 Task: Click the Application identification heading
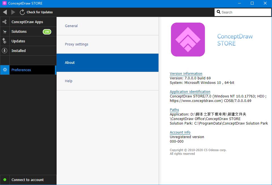[x=190, y=92]
